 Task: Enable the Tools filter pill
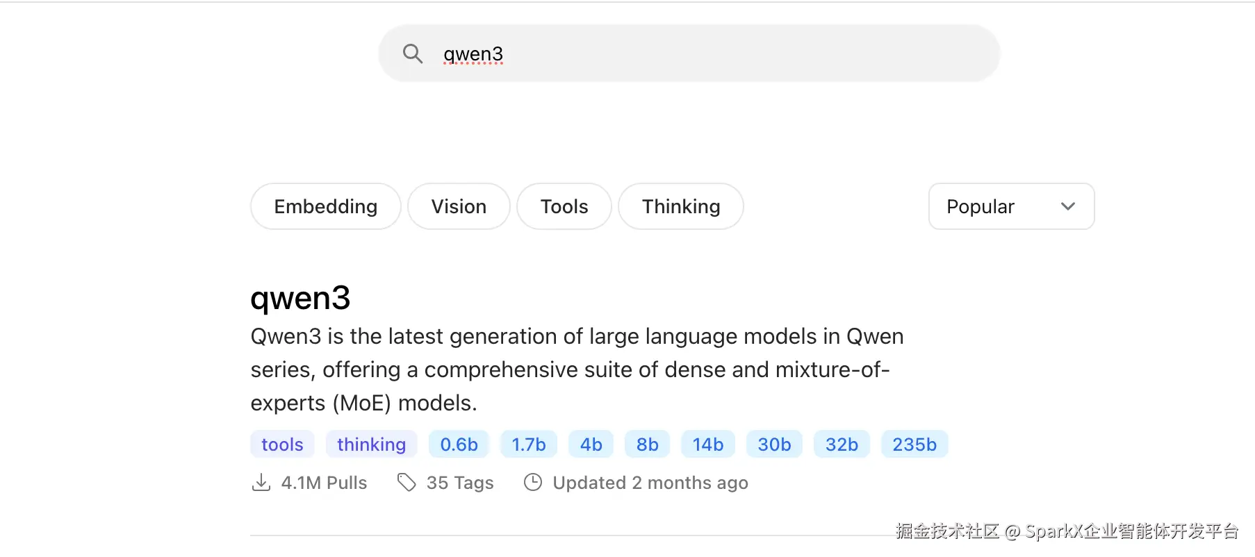564,206
